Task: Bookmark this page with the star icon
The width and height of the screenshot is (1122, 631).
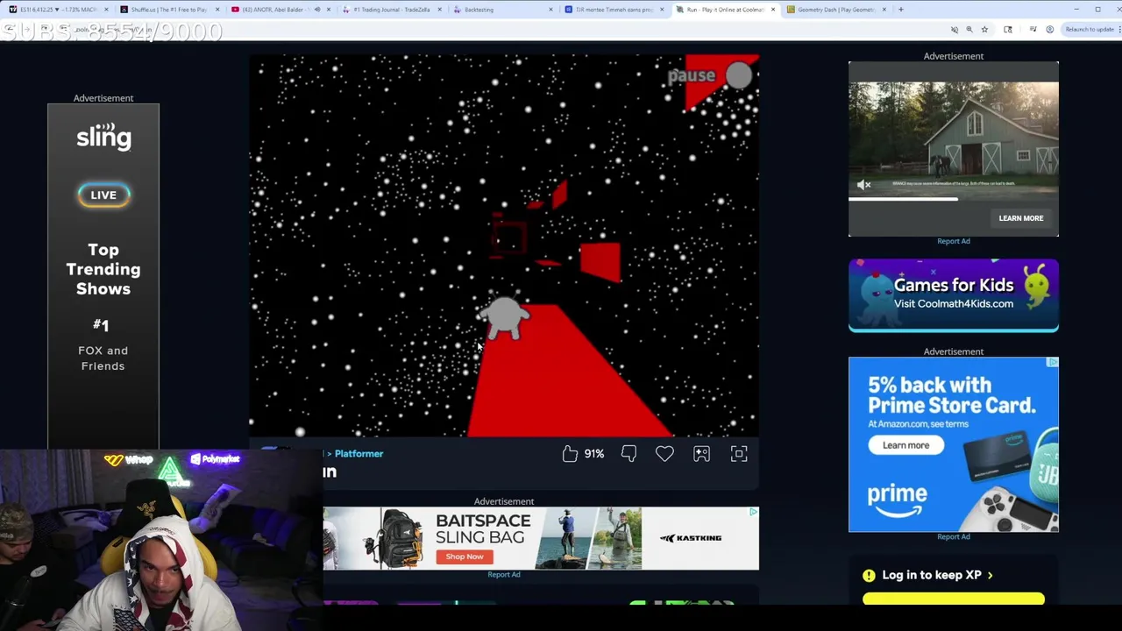Action: pyautogui.click(x=984, y=30)
